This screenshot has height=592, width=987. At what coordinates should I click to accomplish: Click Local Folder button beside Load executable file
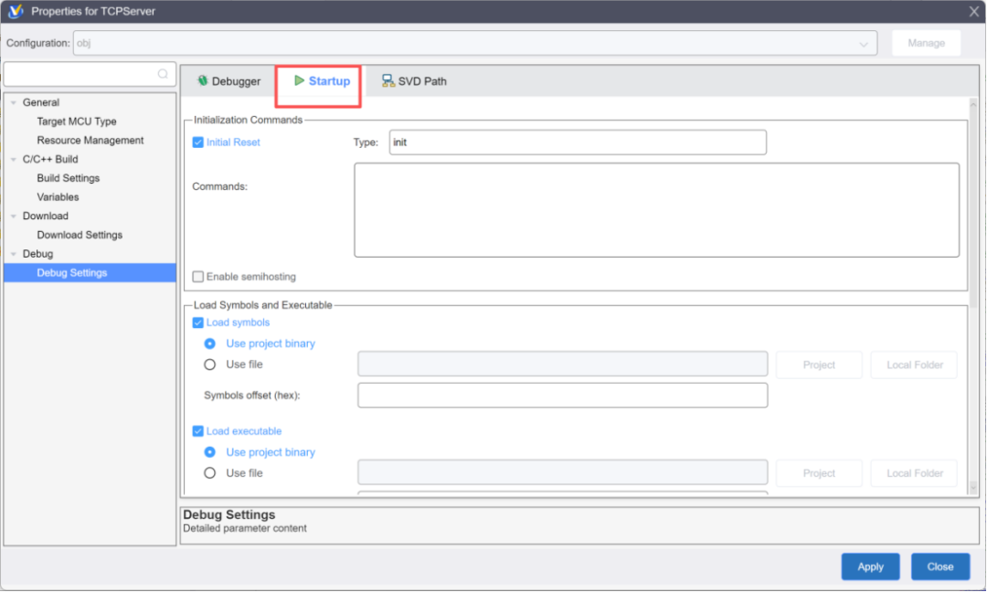(x=914, y=473)
